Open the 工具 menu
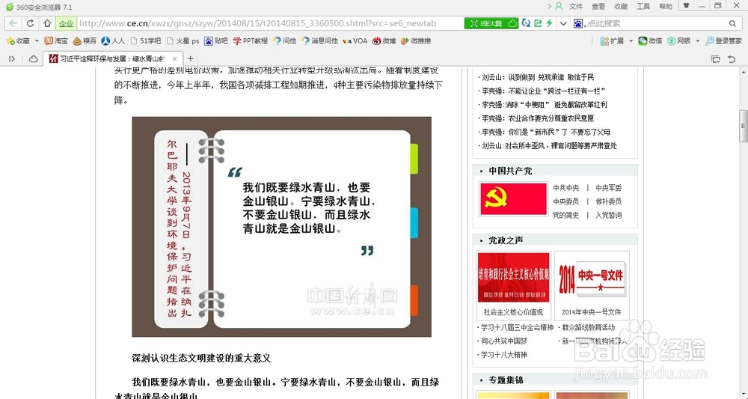 (x=643, y=6)
